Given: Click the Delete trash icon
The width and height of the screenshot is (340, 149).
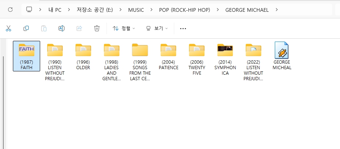Looking at the screenshot, I should point(97,28).
